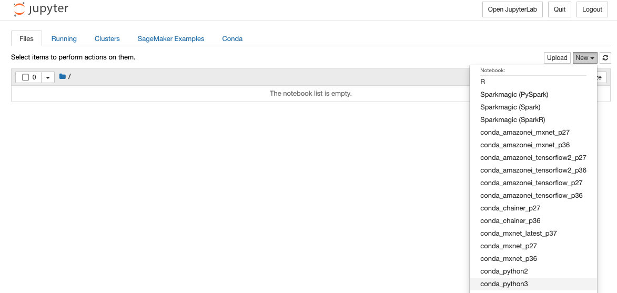The image size is (617, 293).
Task: Click the root path slash breadcrumb
Action: pyautogui.click(x=69, y=76)
